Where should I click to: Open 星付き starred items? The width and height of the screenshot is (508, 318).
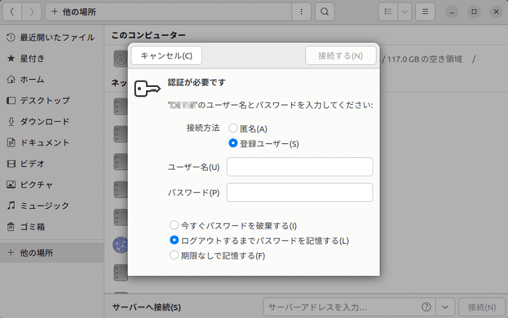(52, 58)
